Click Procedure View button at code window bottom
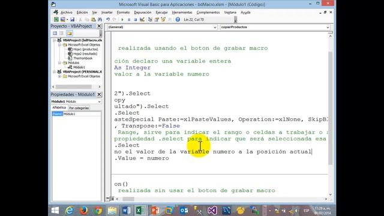Viewport: 384px width, 216px height. coord(107,199)
